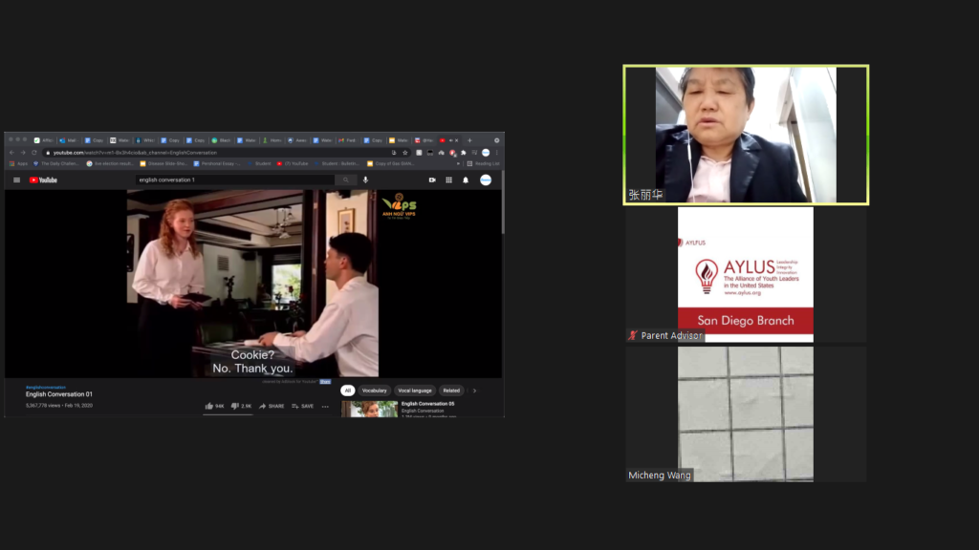Viewport: 979px width, 550px height.
Task: Reload the page in the browser
Action: point(34,153)
